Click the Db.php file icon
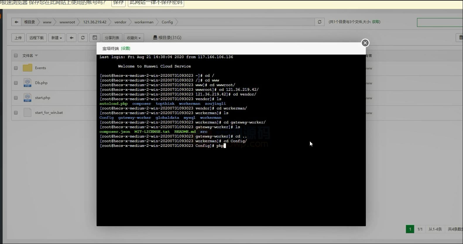 coord(28,83)
